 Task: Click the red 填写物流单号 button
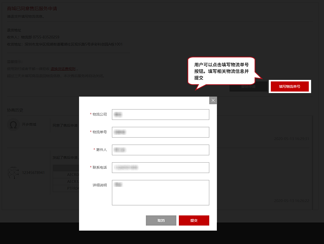click(x=290, y=86)
